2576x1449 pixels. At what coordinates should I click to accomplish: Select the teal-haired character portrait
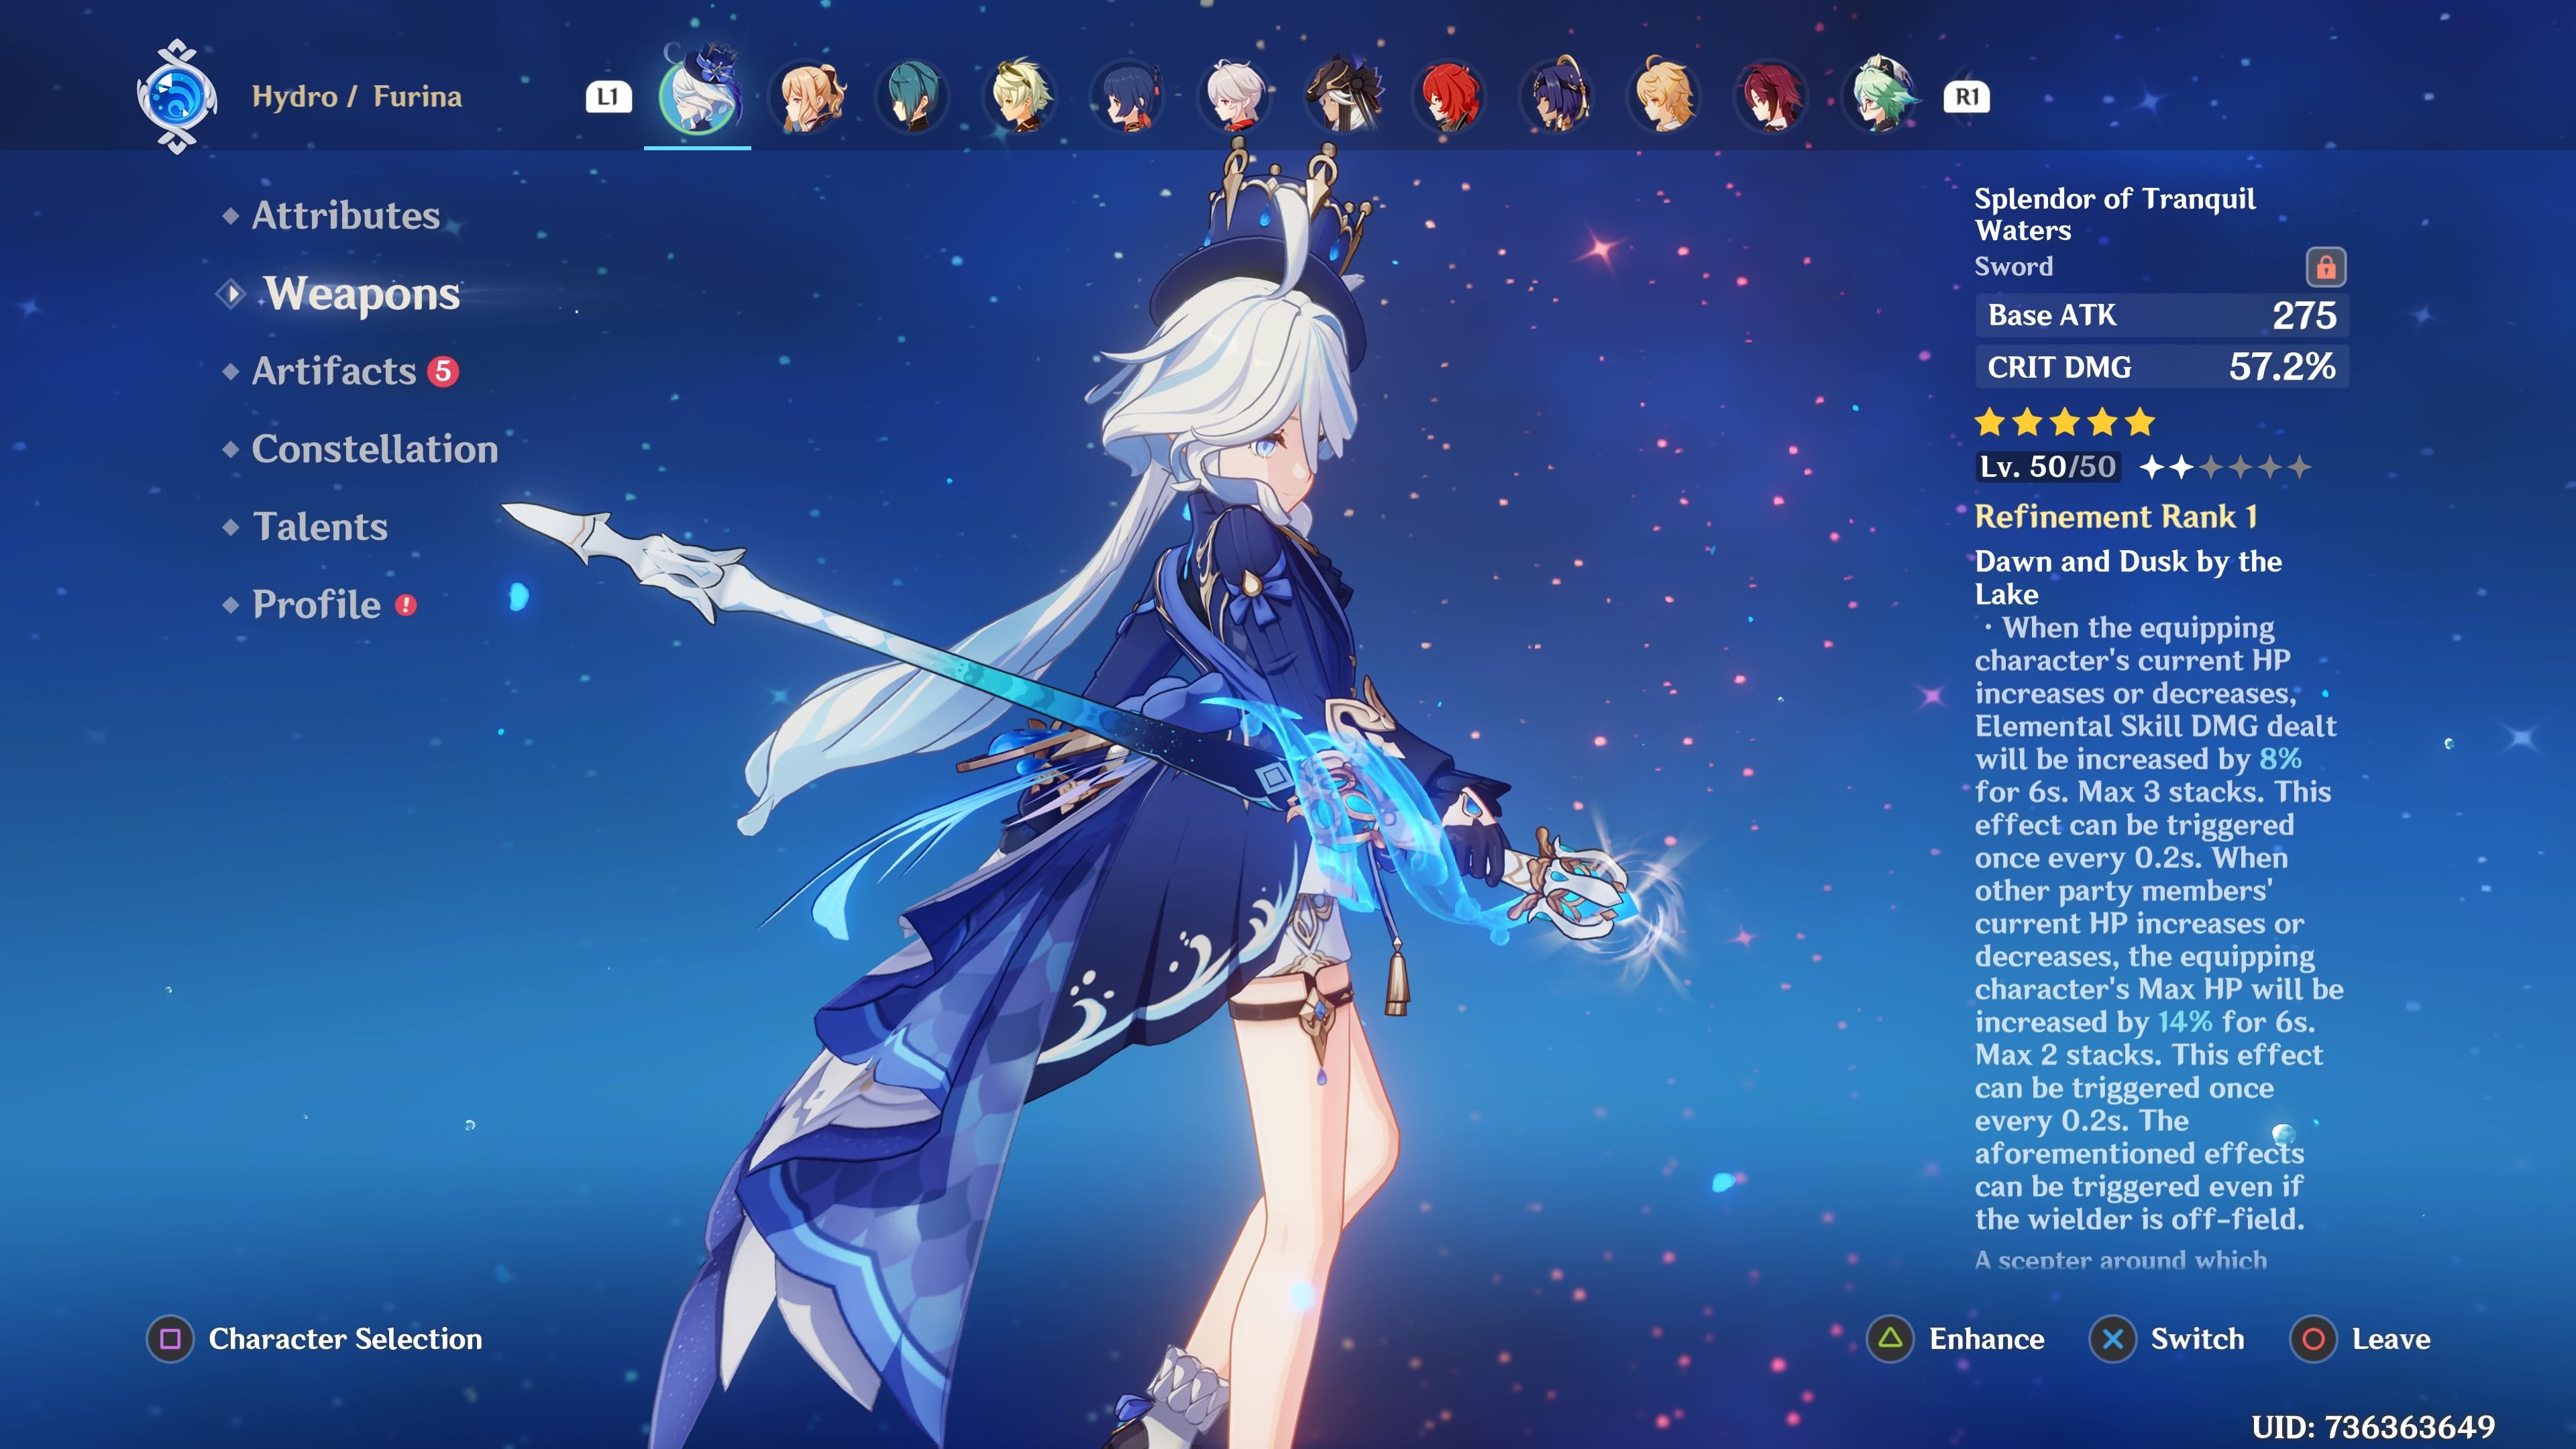pyautogui.click(x=913, y=97)
